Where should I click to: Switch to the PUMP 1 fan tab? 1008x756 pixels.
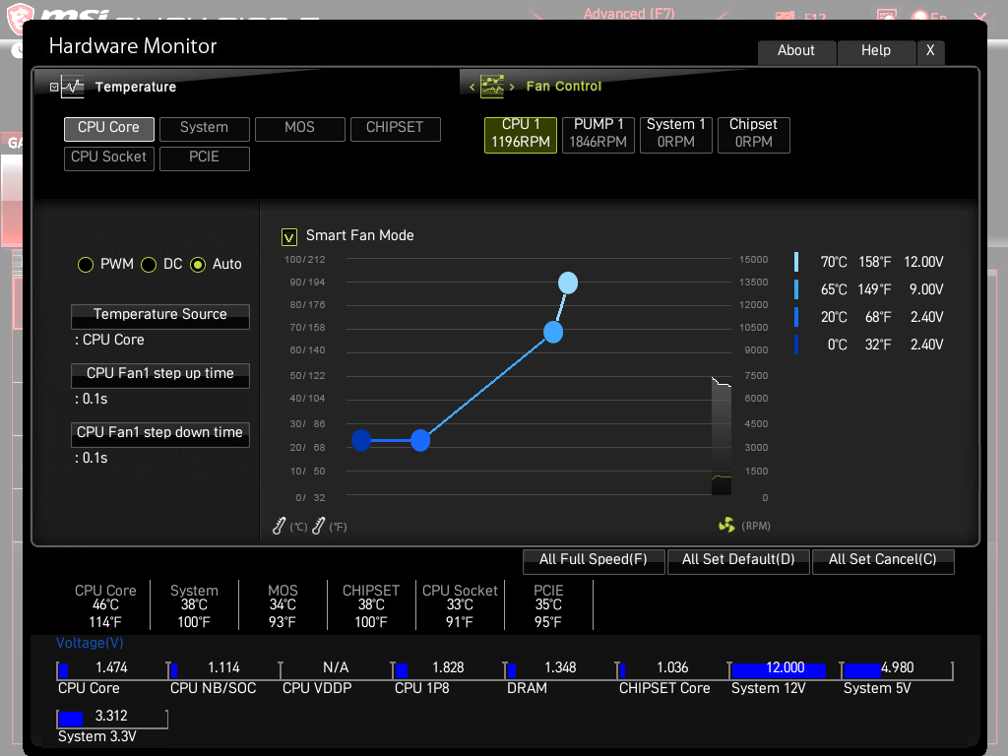[598, 134]
